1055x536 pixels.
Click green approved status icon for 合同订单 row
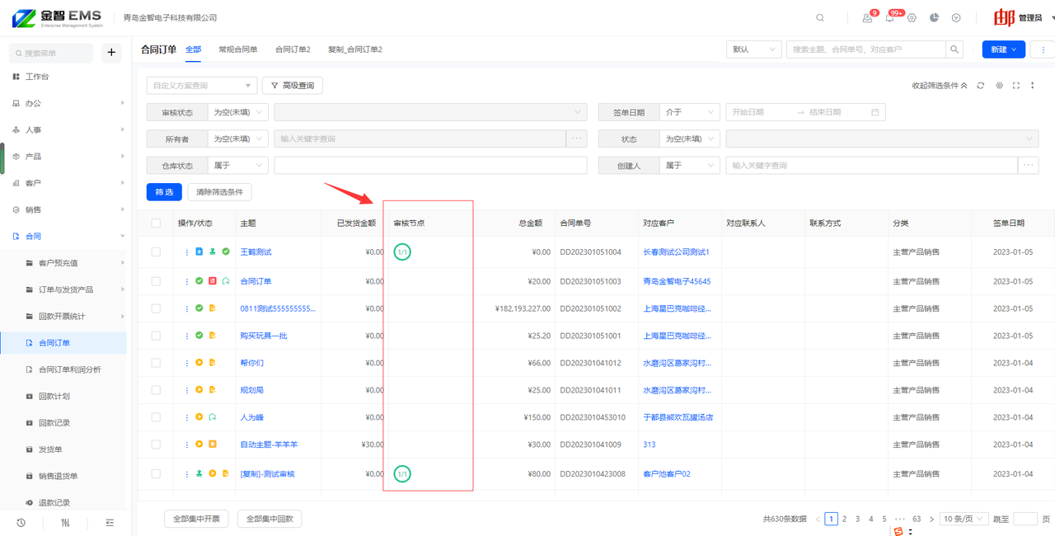[x=199, y=281]
